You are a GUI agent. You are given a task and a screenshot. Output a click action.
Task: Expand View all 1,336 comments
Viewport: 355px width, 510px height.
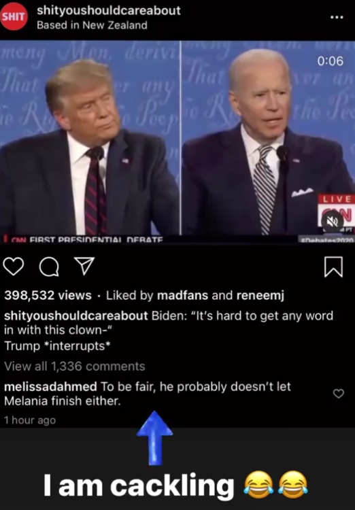[75, 367]
